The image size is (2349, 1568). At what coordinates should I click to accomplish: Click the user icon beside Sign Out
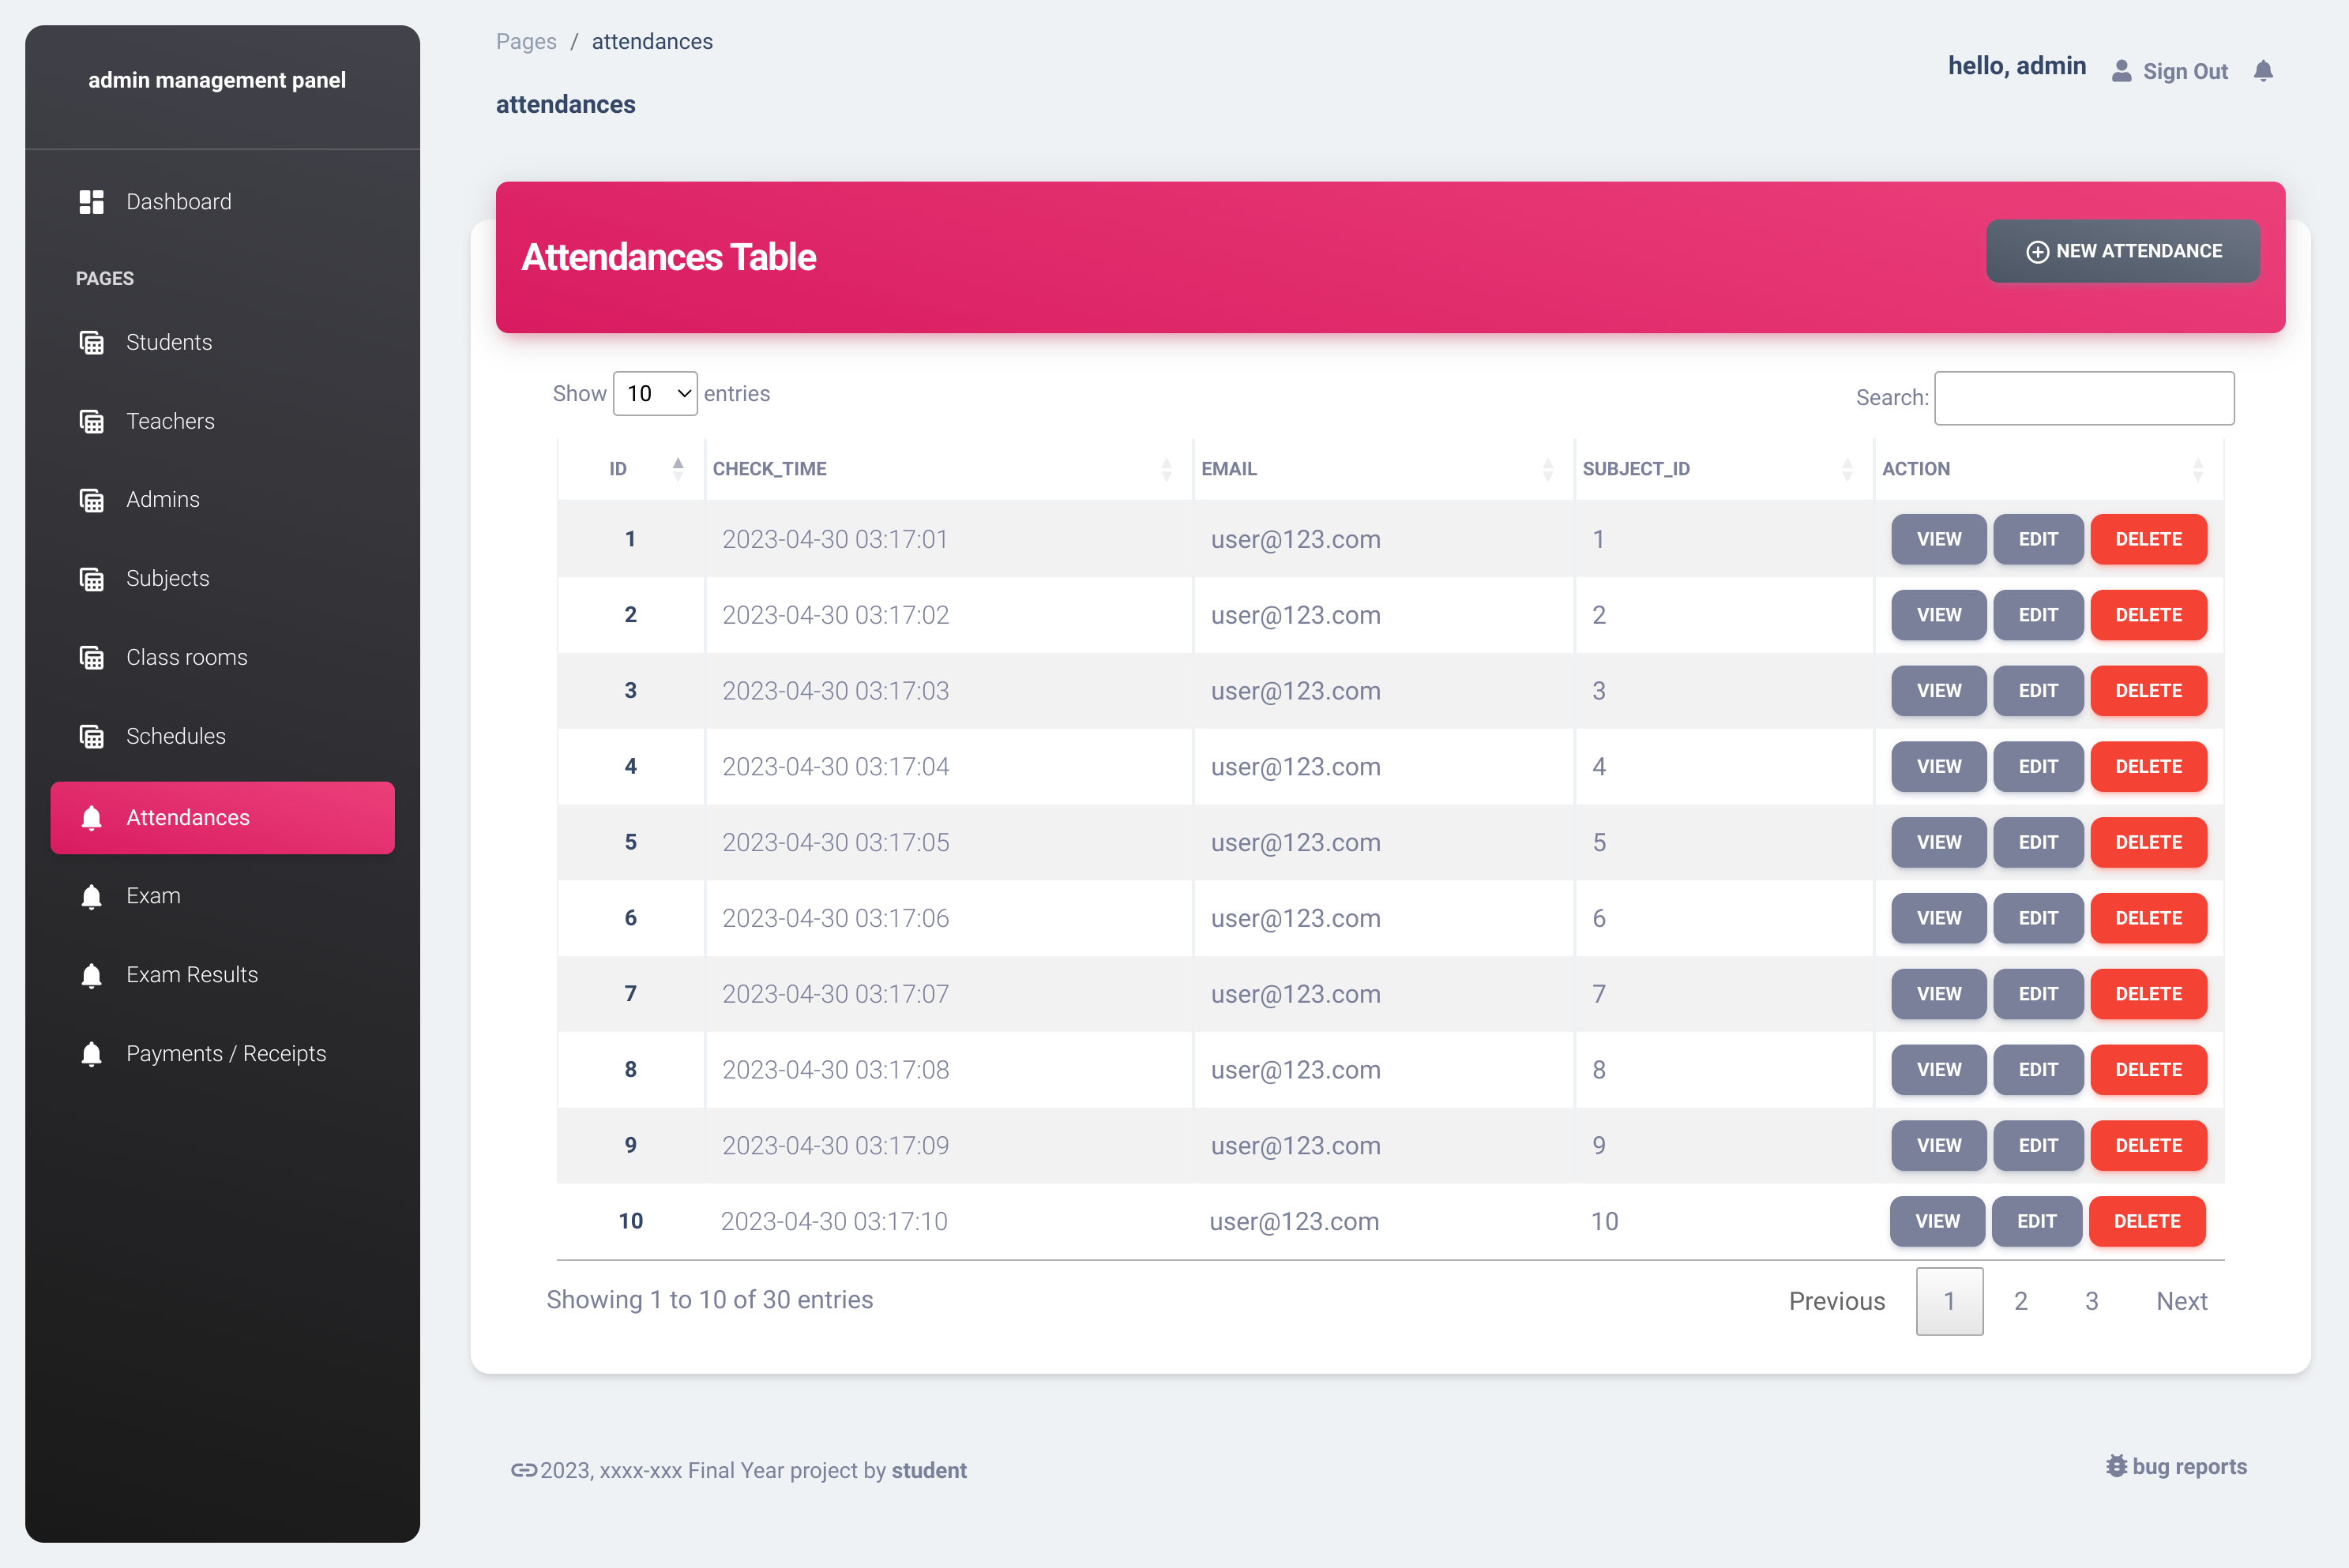[x=2121, y=71]
